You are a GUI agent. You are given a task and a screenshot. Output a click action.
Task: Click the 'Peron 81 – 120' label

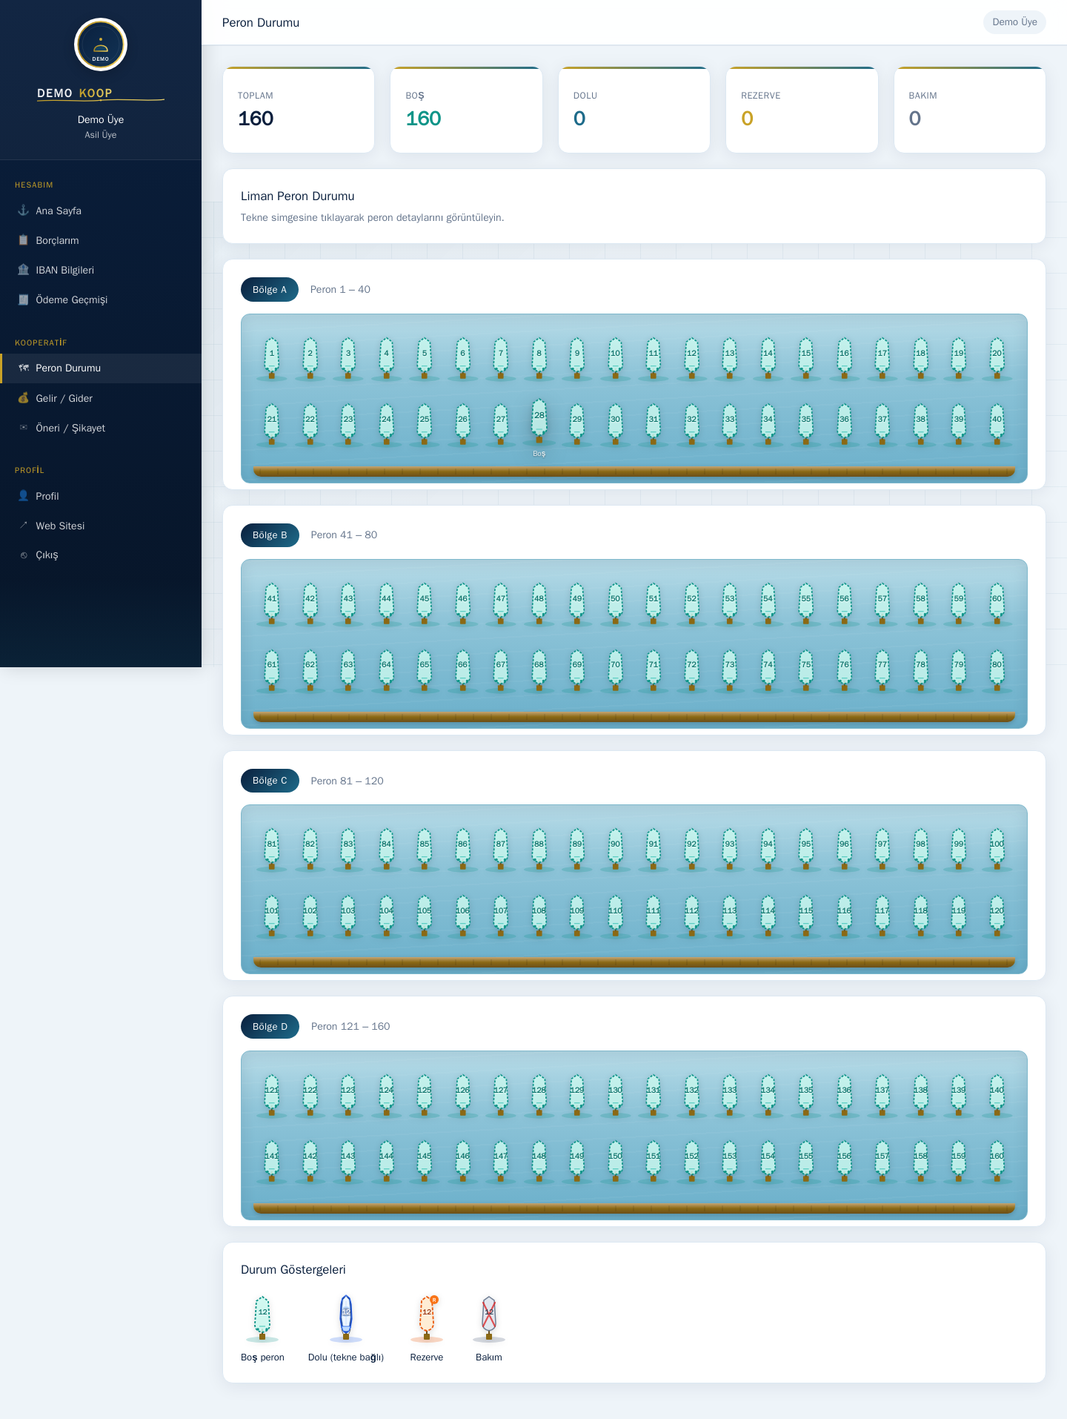pyautogui.click(x=347, y=781)
